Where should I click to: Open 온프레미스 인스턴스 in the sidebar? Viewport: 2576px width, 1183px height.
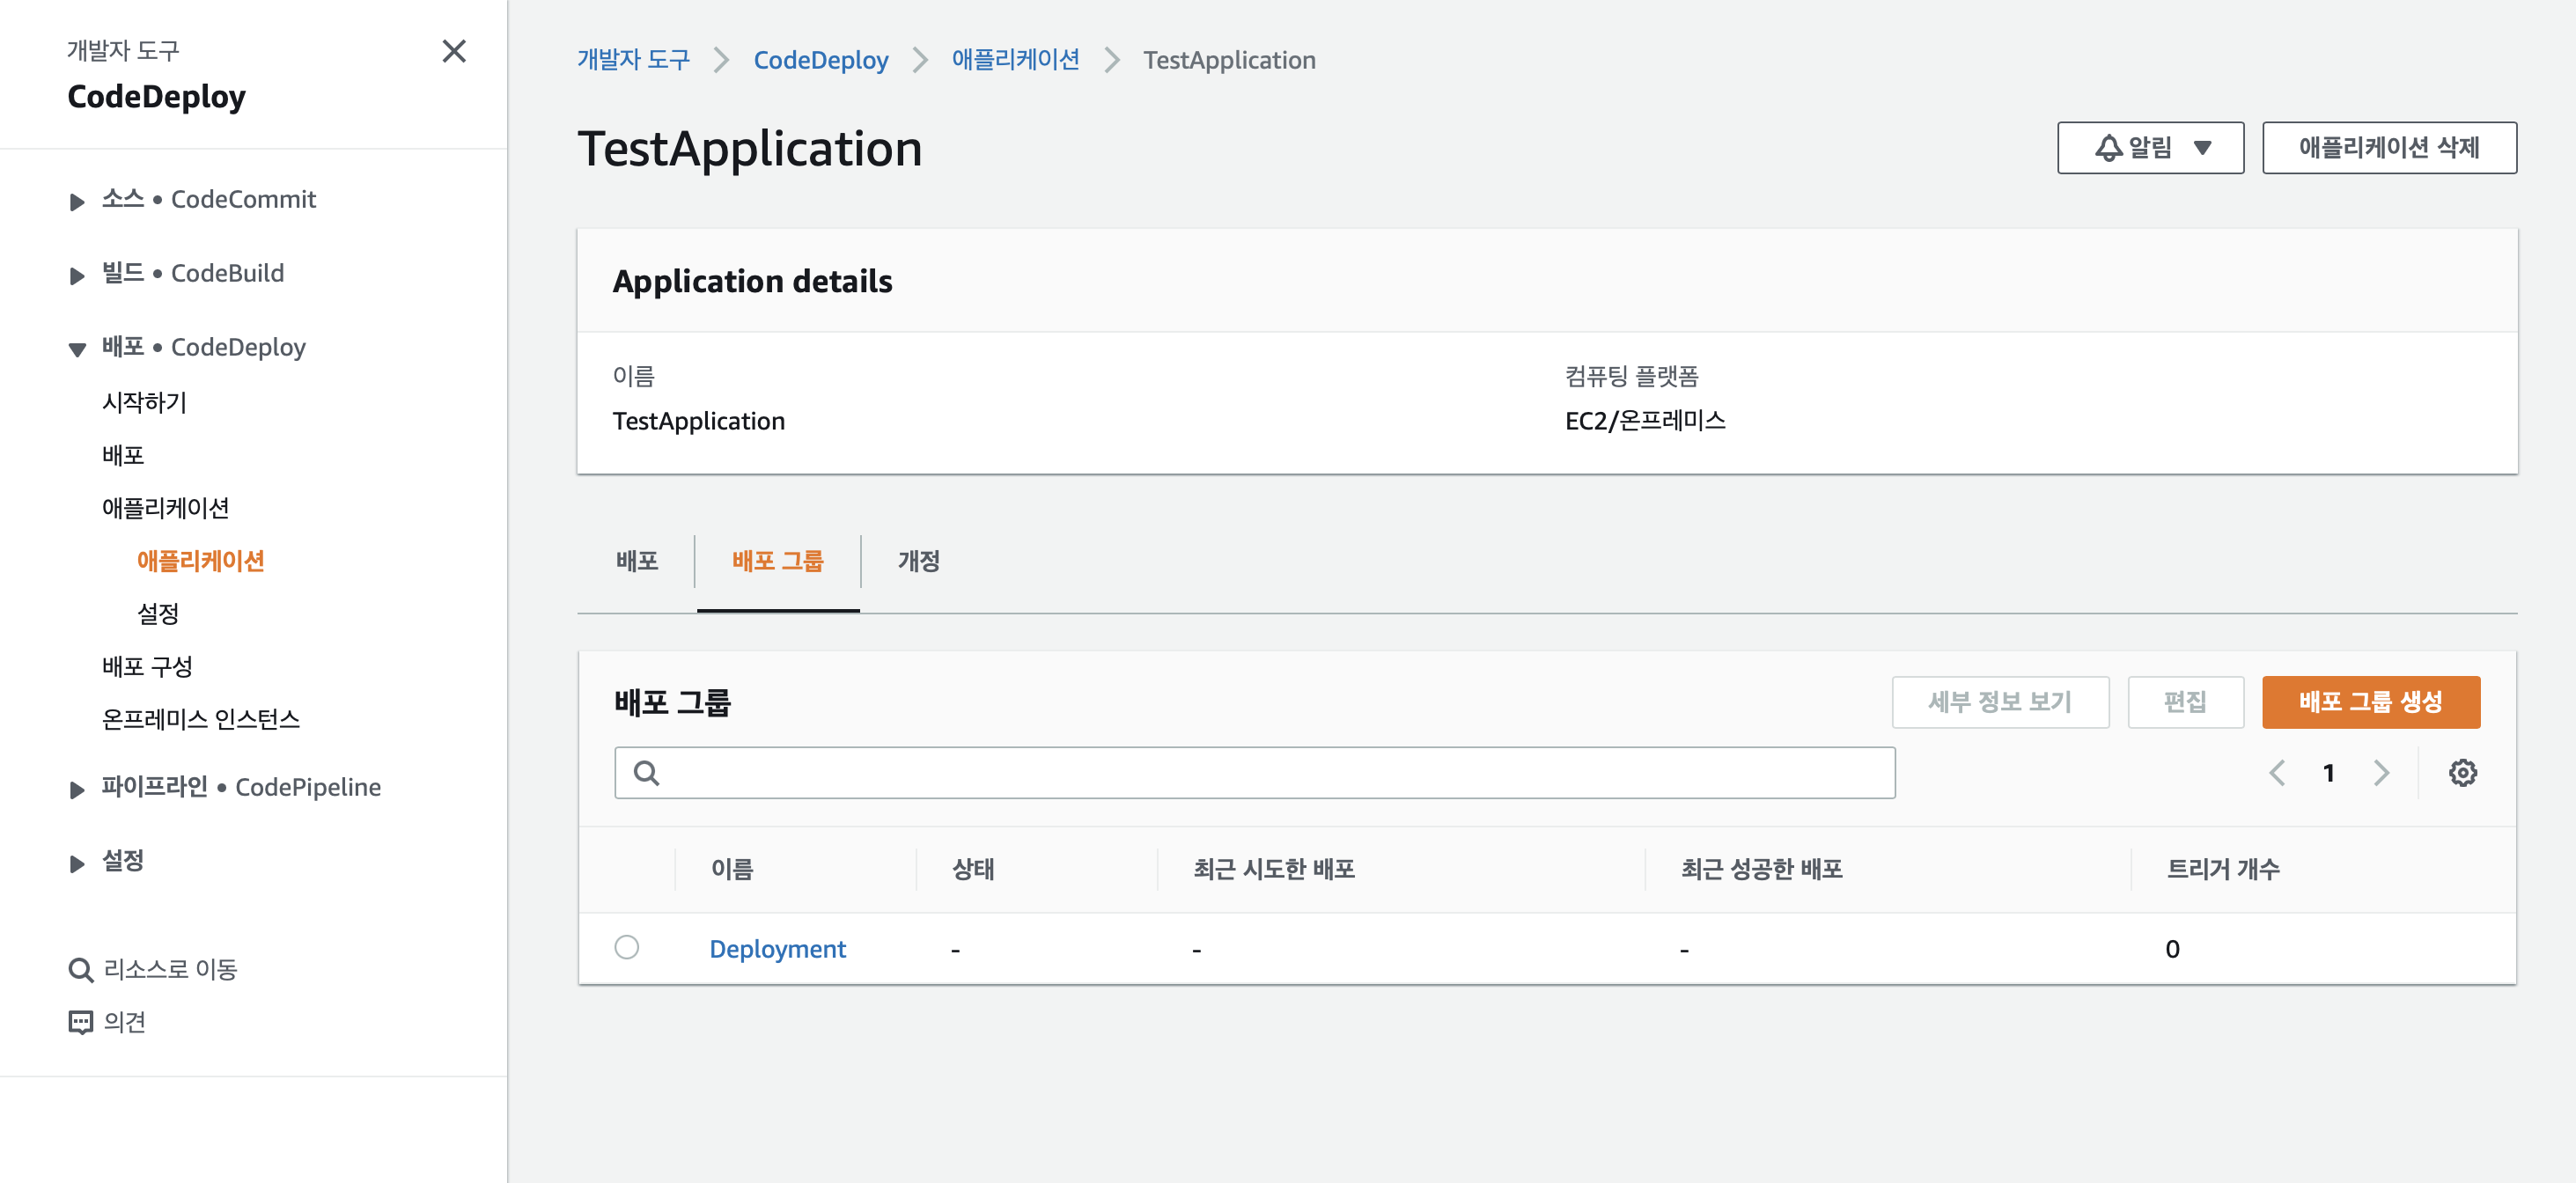click(201, 719)
